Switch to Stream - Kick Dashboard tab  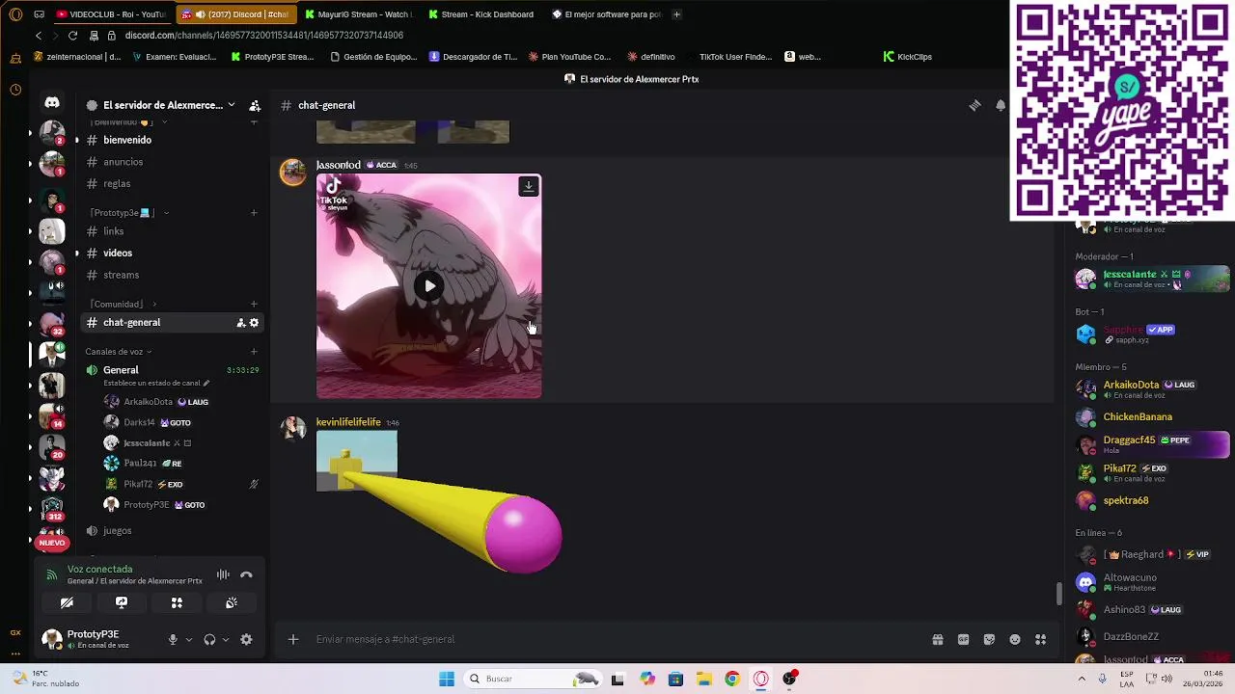point(481,14)
